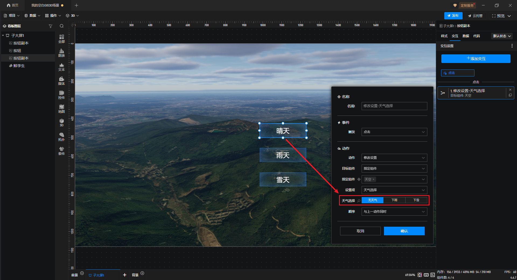517x280 pixels.
Task: Open the 顺序 order dropdown
Action: coord(394,212)
